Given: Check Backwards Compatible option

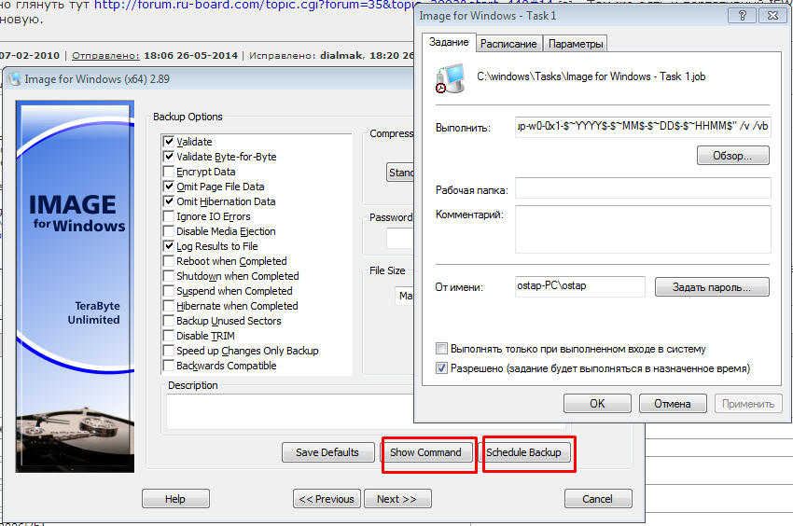Looking at the screenshot, I should pyautogui.click(x=169, y=366).
